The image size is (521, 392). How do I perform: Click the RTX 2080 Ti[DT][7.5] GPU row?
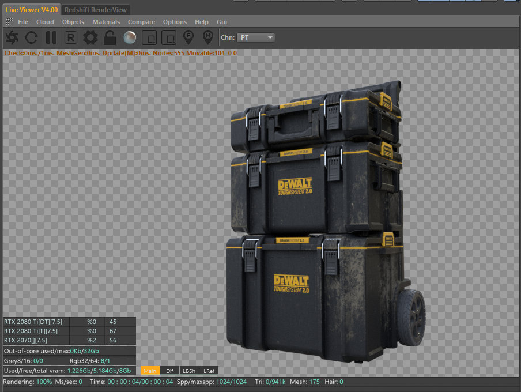(x=69, y=322)
